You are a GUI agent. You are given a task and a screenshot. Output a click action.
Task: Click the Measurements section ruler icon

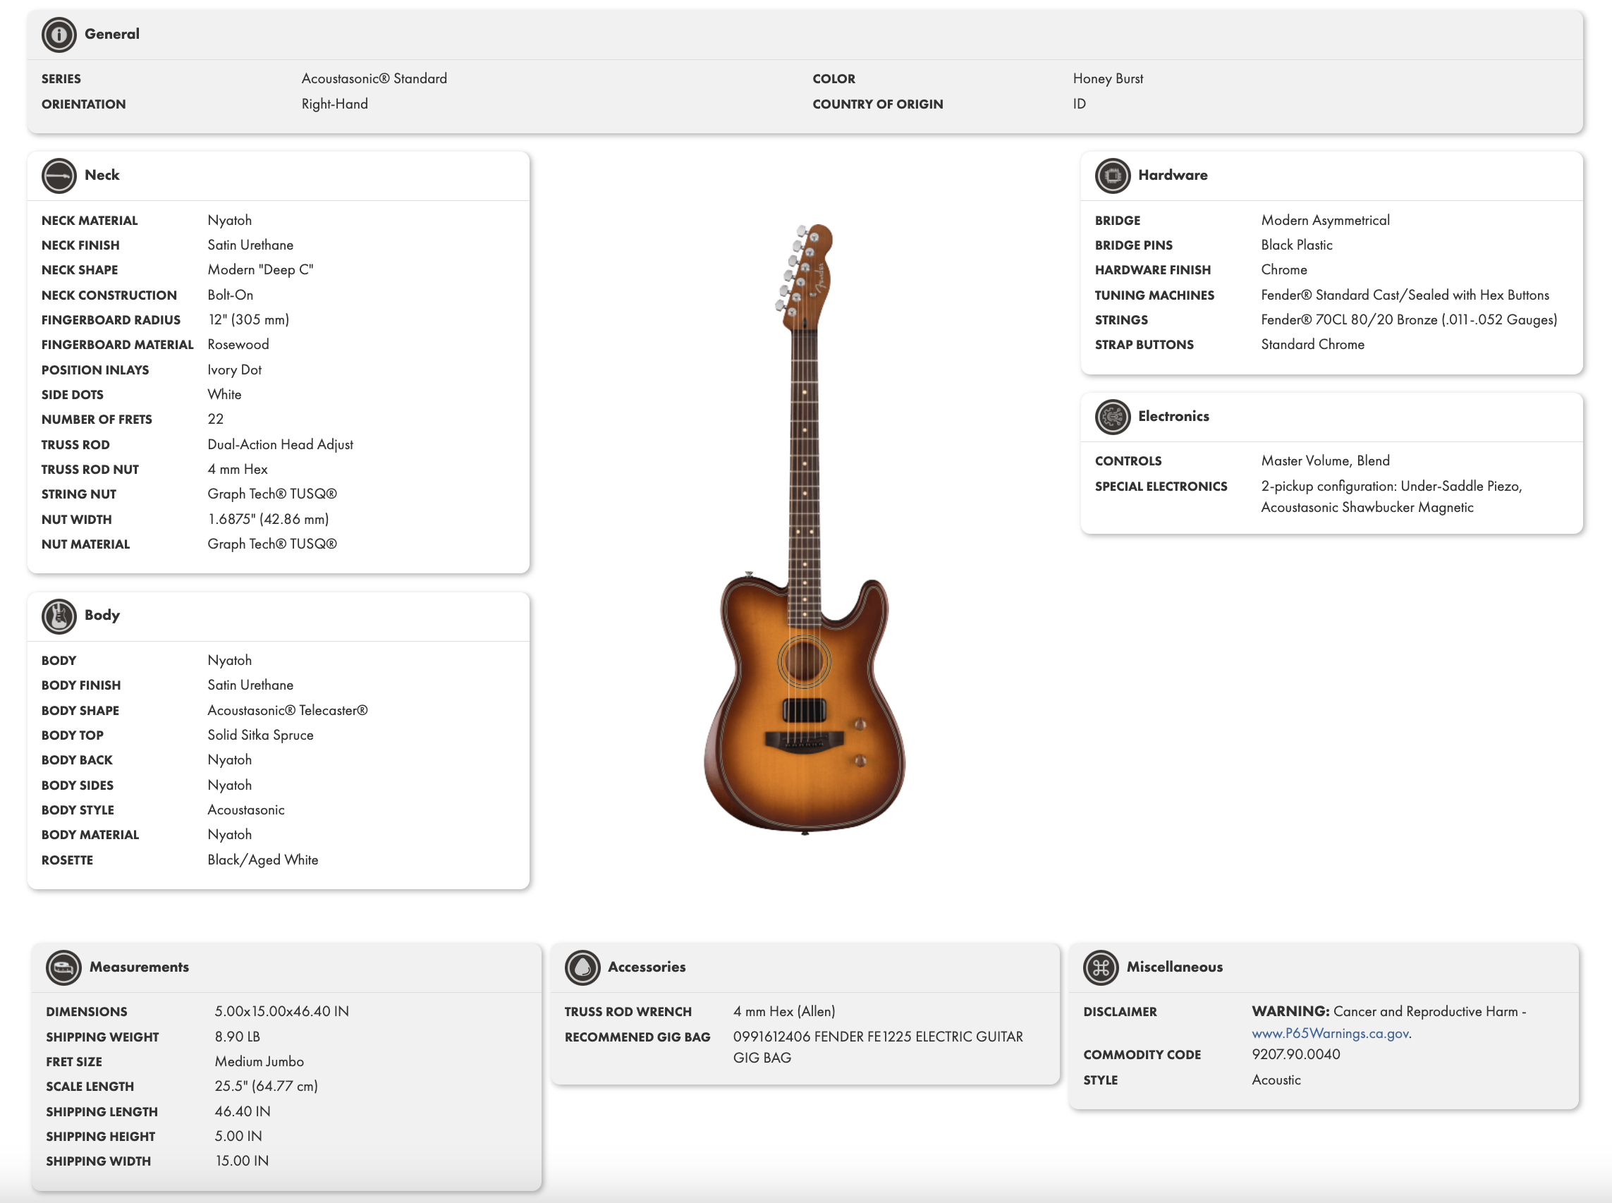(64, 967)
